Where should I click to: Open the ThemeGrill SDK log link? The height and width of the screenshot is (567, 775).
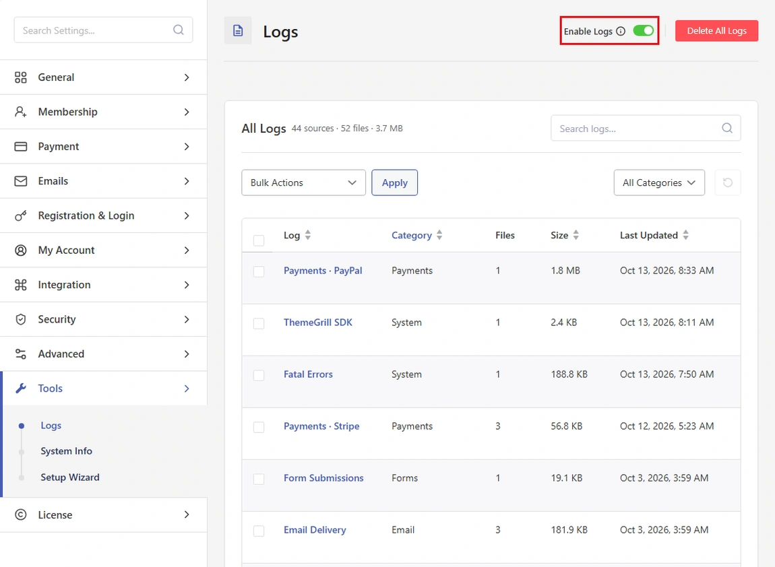tap(318, 323)
